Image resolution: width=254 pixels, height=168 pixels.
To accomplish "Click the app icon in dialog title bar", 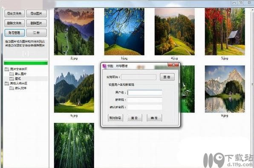I will pos(104,66).
